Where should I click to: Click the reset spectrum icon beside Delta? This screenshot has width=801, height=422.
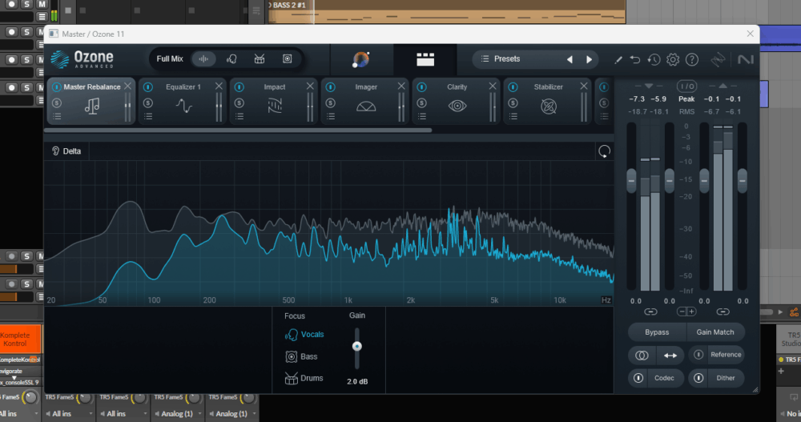click(x=604, y=151)
